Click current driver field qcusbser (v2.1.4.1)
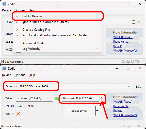This screenshot has width=146, height=129. 34,98
